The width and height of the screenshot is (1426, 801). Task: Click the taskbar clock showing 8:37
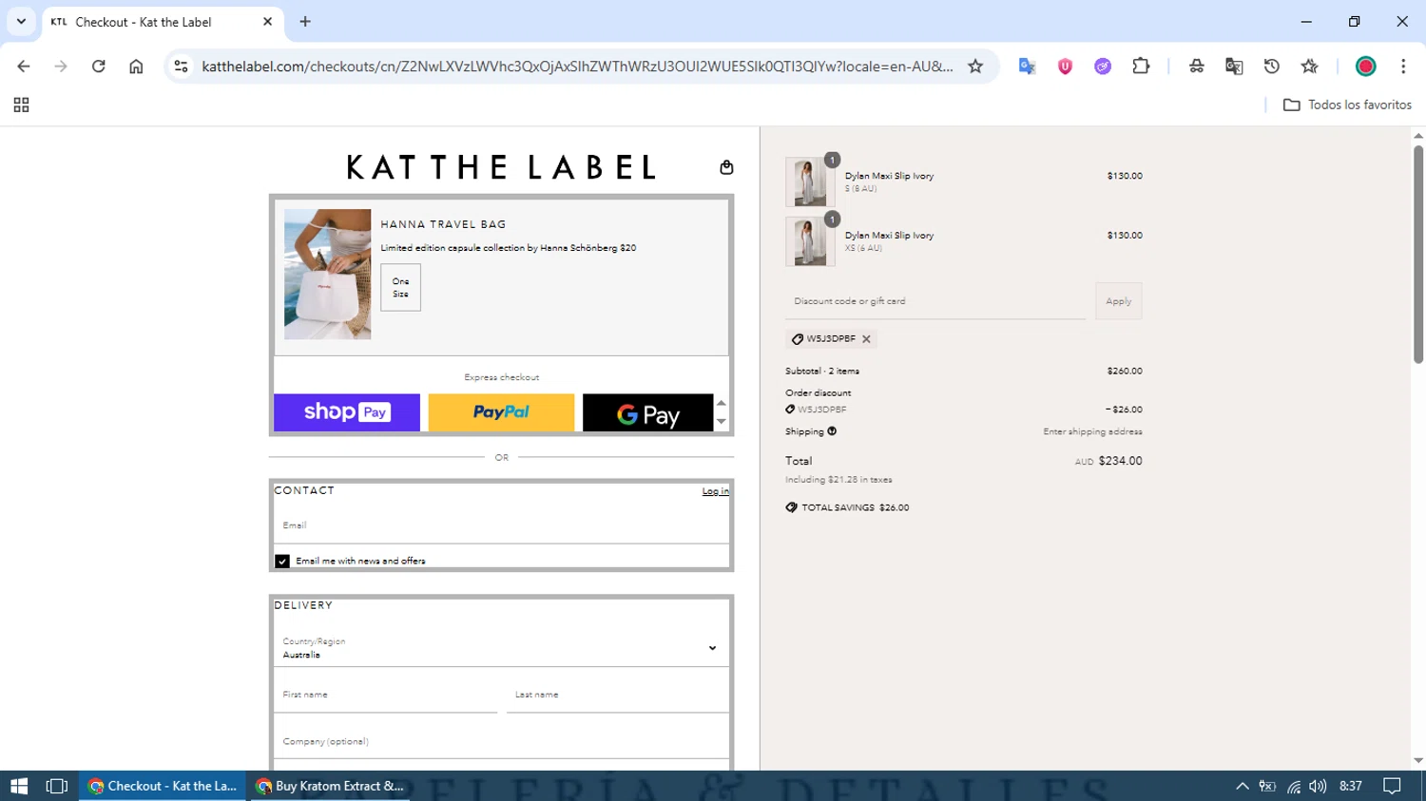pos(1350,786)
